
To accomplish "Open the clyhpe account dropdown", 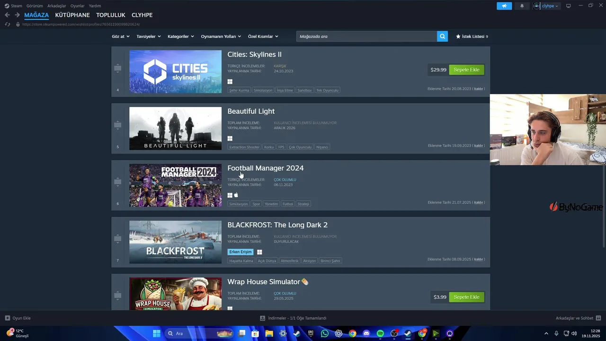I will [546, 6].
